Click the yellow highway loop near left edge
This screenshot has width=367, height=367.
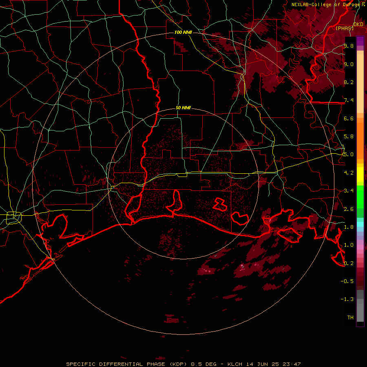tap(14, 218)
